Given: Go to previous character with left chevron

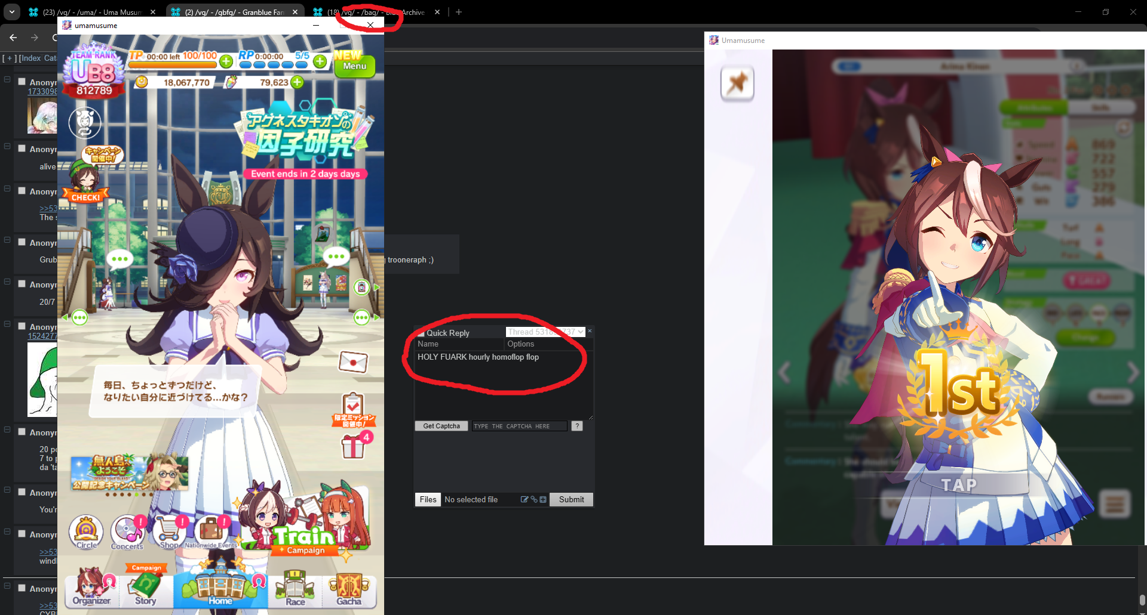Looking at the screenshot, I should [x=785, y=372].
